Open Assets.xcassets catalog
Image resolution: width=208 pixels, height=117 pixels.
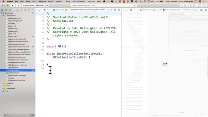tap(14, 73)
